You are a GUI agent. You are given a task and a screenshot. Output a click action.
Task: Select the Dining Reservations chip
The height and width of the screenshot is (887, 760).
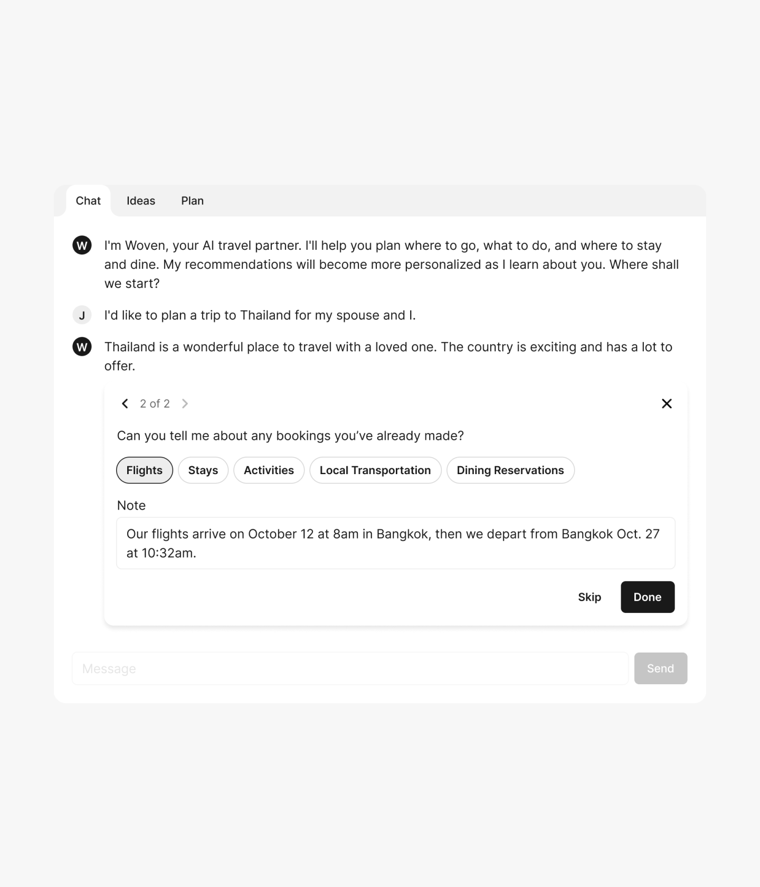point(510,470)
